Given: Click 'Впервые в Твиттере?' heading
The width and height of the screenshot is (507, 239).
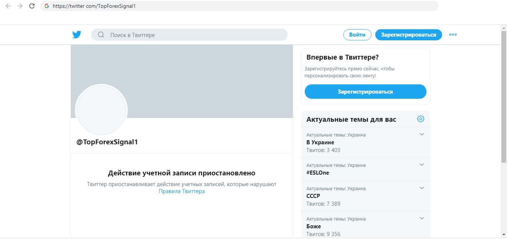Looking at the screenshot, I should point(343,57).
